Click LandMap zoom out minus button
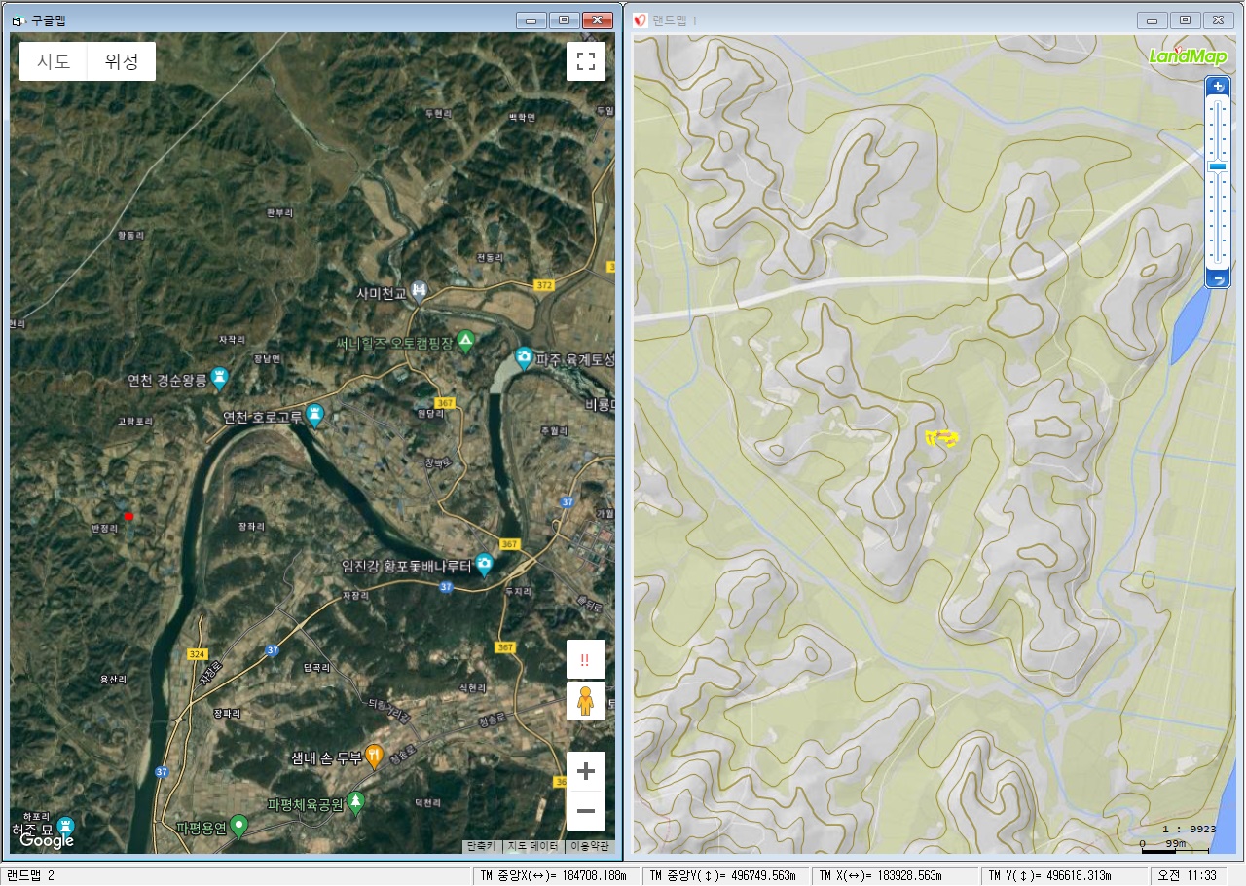1246x886 pixels. (x=1218, y=279)
